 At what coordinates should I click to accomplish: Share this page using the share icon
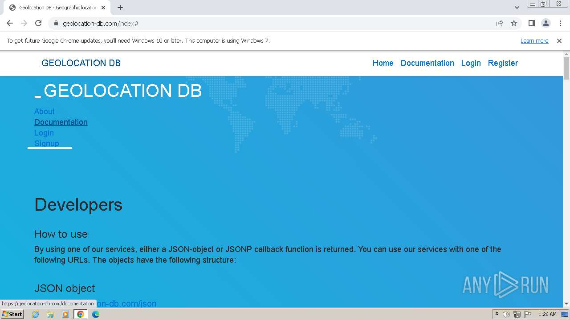click(500, 23)
